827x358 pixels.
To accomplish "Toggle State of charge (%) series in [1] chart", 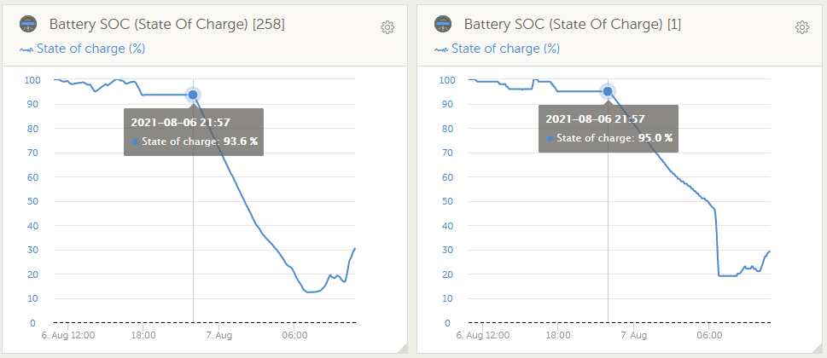I will (x=505, y=49).
